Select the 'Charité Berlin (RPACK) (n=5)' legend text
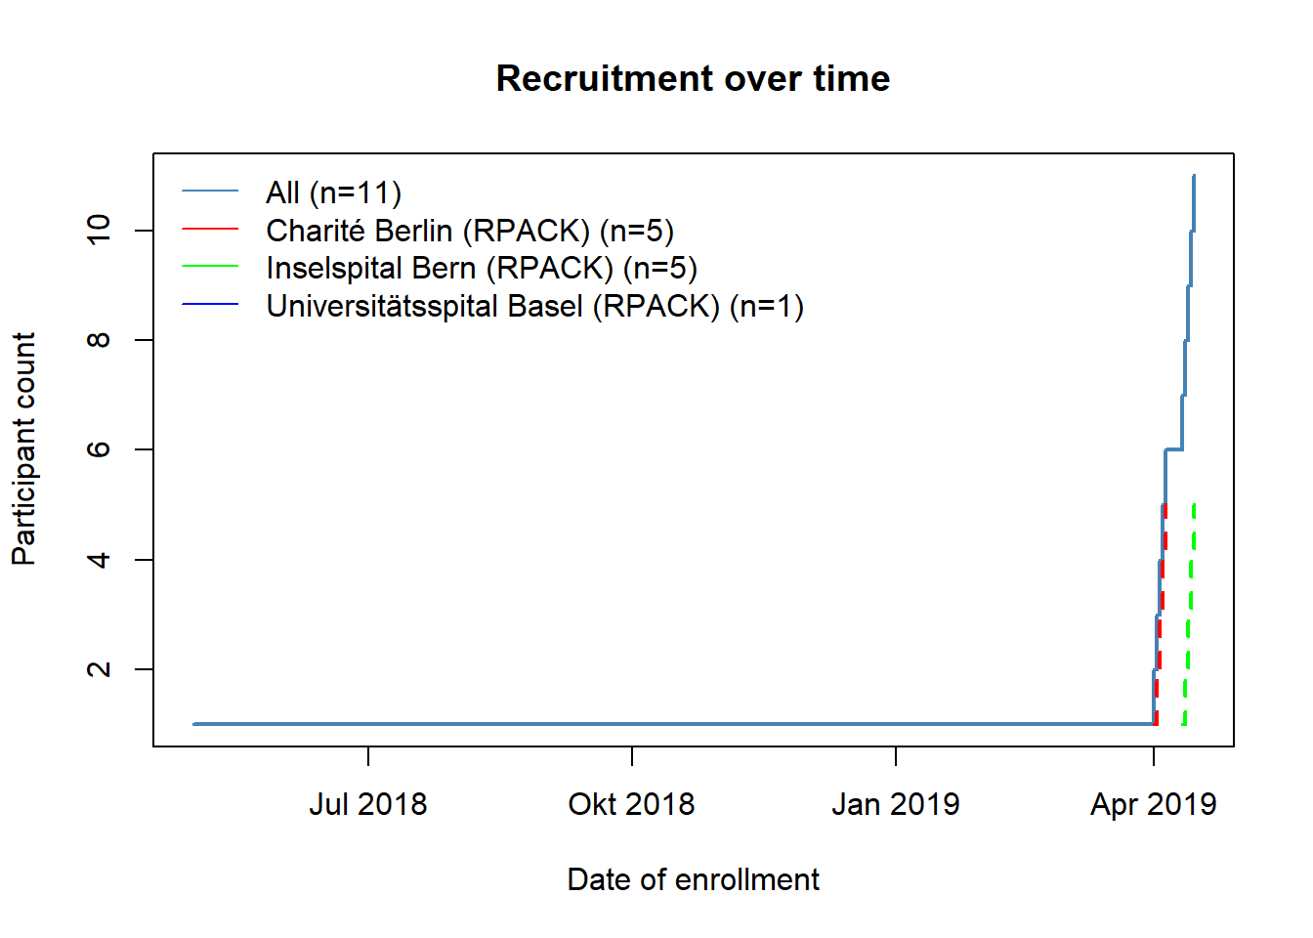 tap(470, 231)
